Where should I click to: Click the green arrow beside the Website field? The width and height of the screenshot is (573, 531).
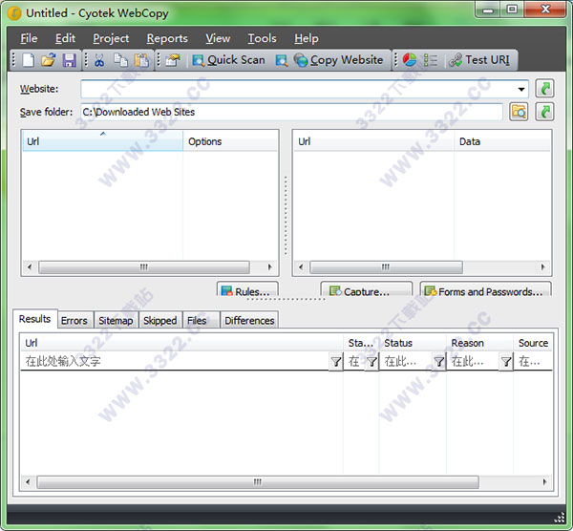tap(544, 89)
